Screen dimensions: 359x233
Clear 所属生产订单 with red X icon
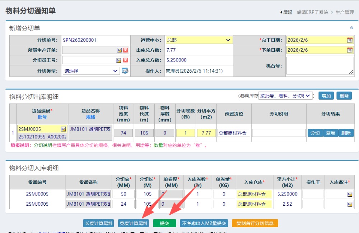126,50
